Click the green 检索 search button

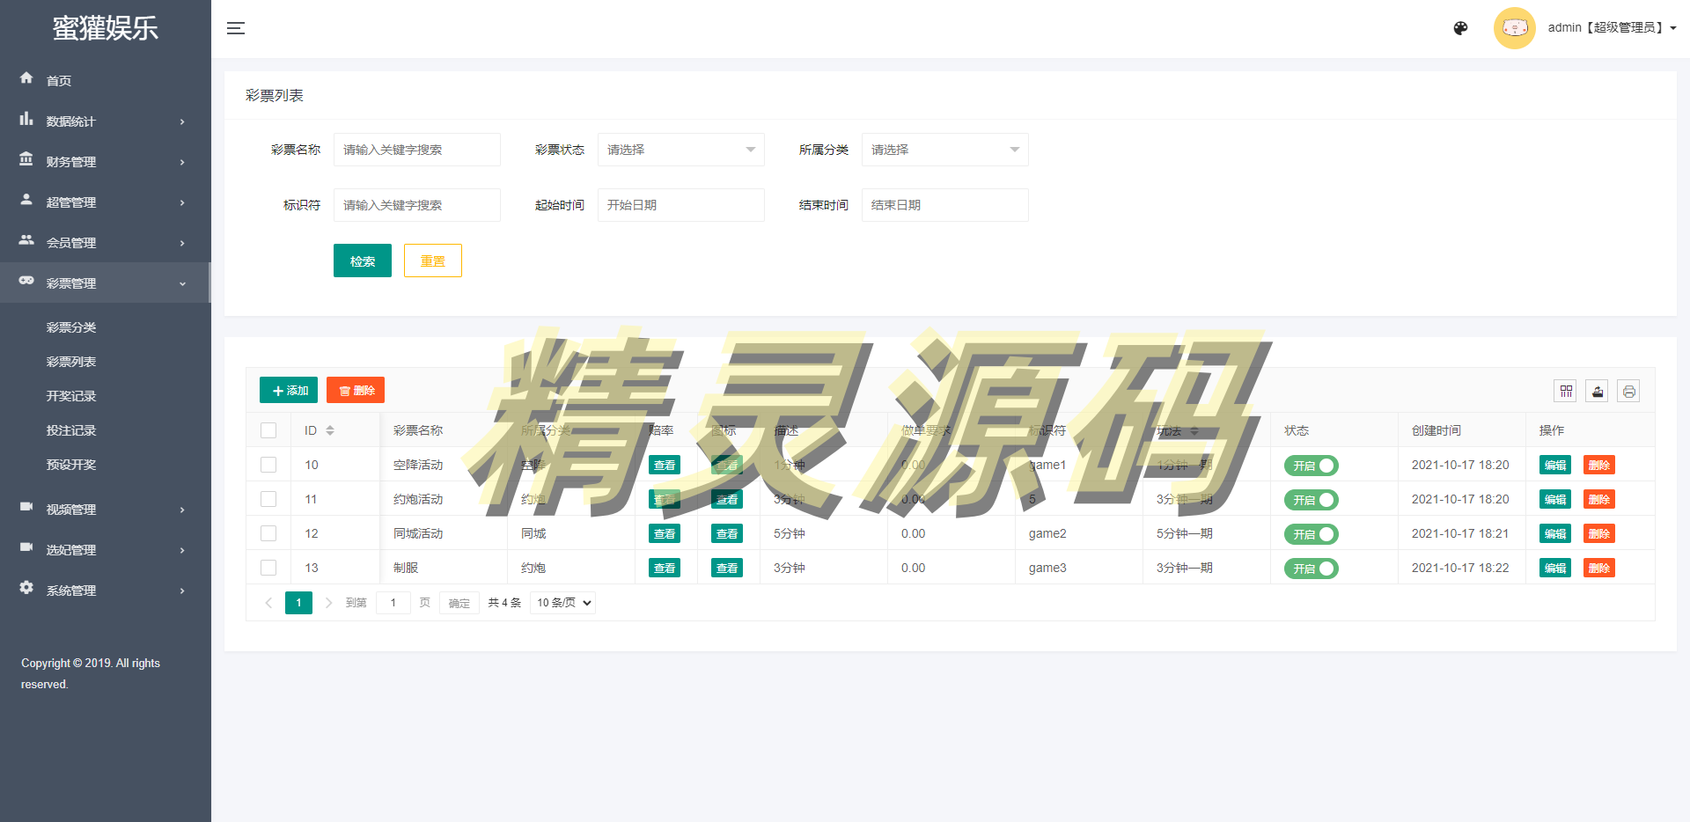362,261
